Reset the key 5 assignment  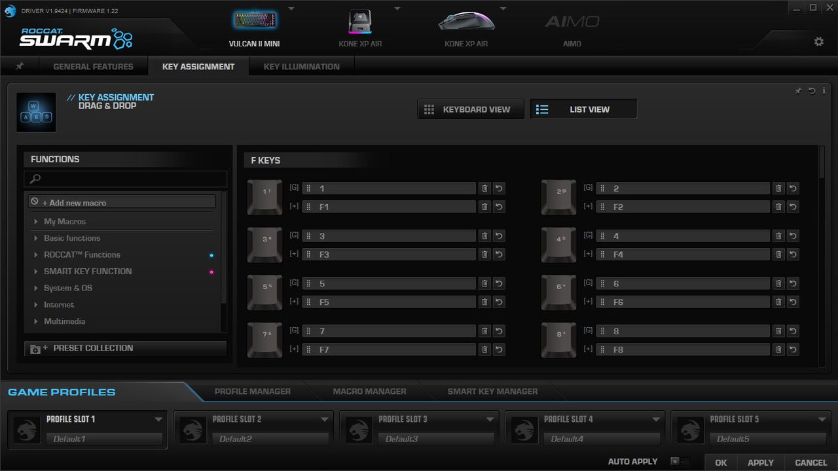click(x=499, y=283)
